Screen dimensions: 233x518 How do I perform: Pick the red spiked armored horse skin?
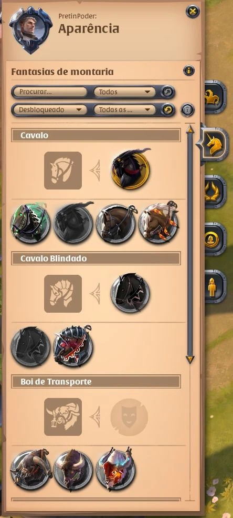pyautogui.click(x=73, y=346)
